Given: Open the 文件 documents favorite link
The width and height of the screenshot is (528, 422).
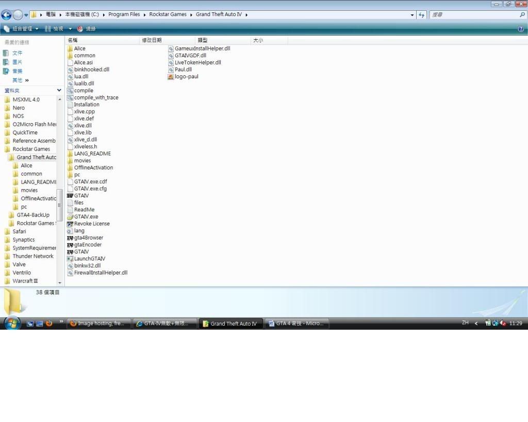Looking at the screenshot, I should 18,53.
